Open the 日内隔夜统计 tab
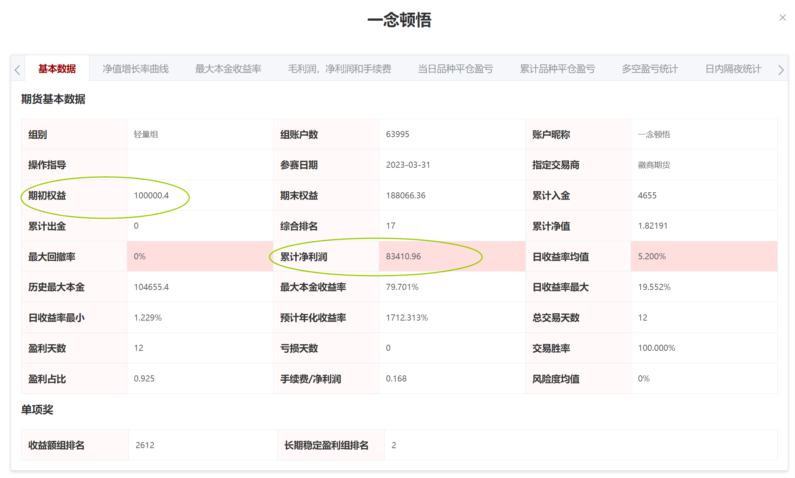 (733, 69)
